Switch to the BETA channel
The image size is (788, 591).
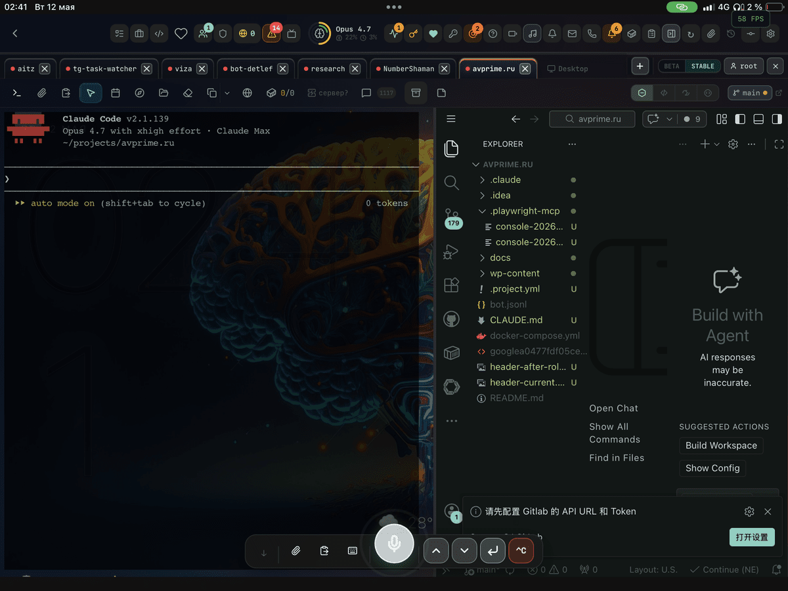[671, 66]
